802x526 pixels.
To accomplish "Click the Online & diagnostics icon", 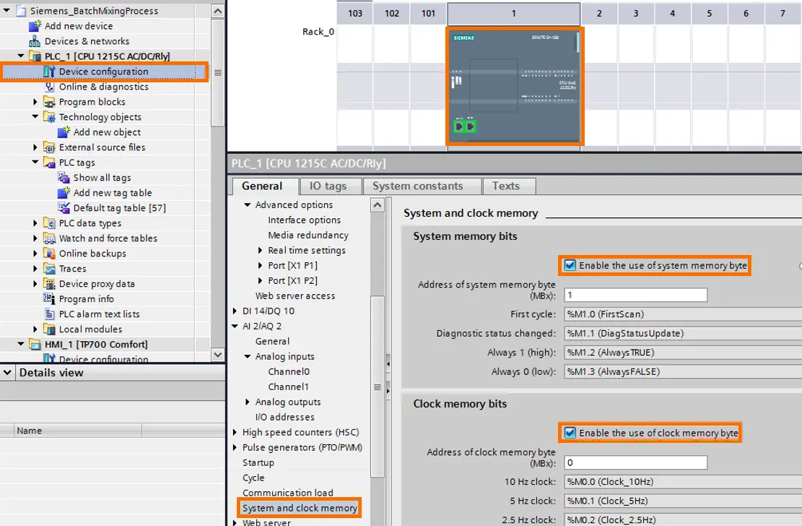I will (49, 87).
